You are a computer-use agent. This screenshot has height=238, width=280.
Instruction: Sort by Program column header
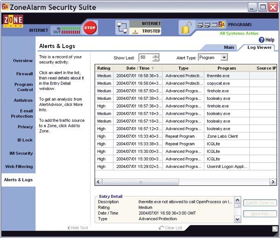coord(227,68)
